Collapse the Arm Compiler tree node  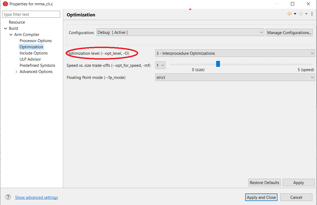tap(11, 35)
